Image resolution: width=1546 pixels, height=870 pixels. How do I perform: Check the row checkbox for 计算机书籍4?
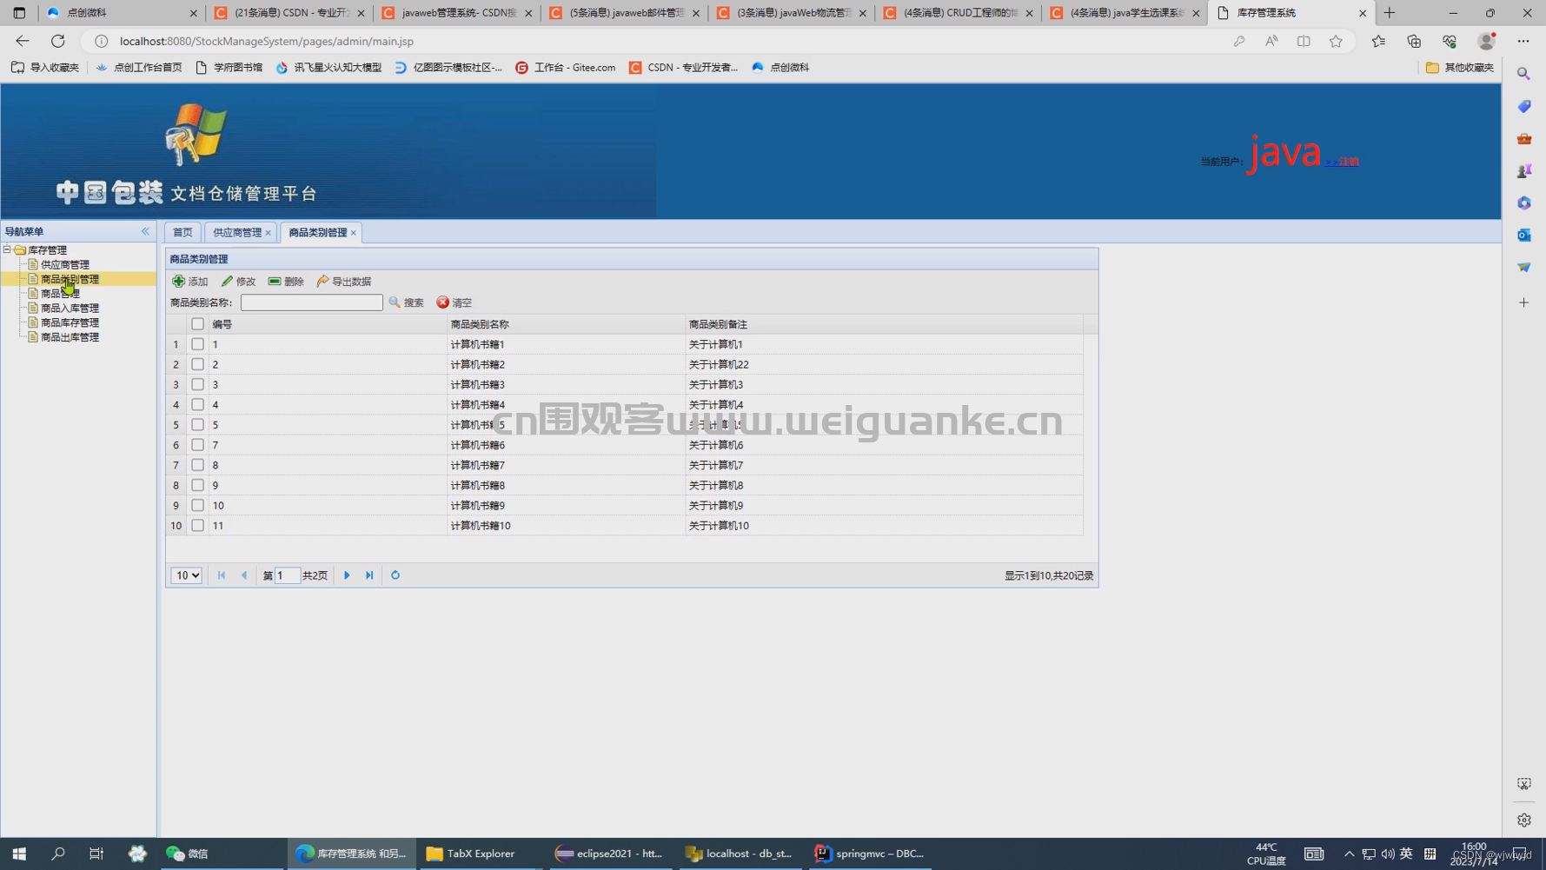pyautogui.click(x=198, y=405)
